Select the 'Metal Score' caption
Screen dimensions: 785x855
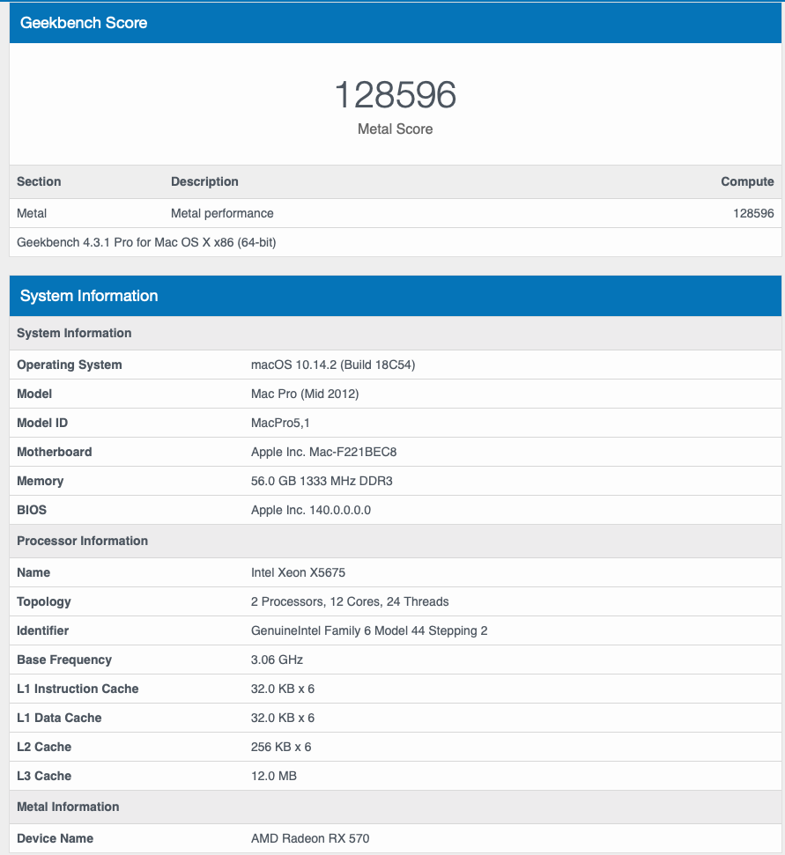click(395, 129)
